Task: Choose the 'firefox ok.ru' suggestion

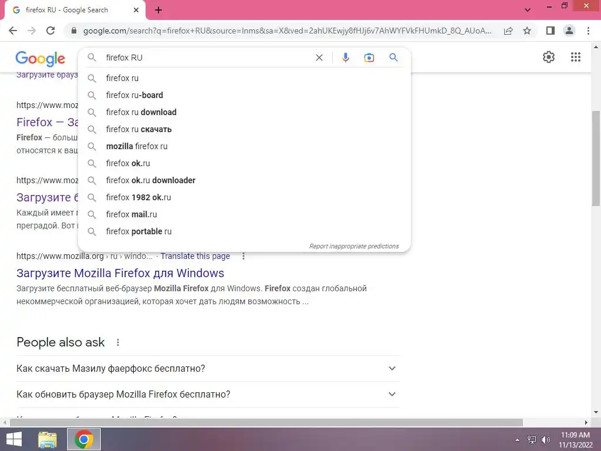Action: (x=244, y=163)
